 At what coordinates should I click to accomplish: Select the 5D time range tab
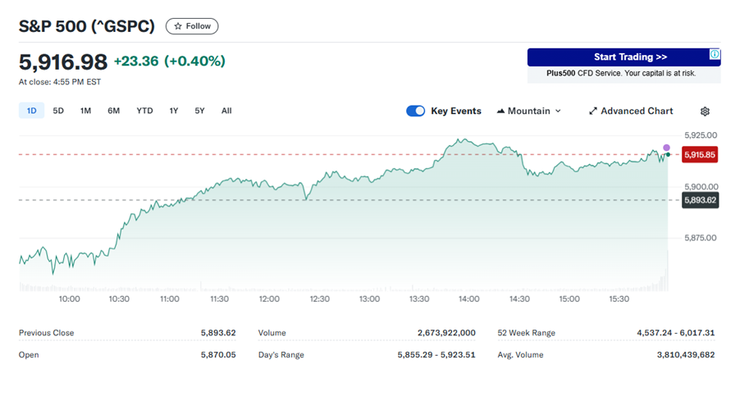(x=58, y=111)
